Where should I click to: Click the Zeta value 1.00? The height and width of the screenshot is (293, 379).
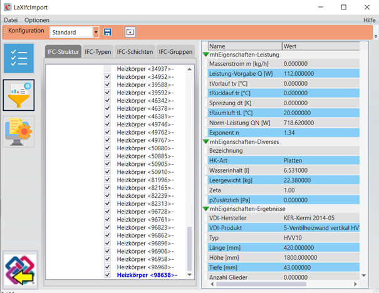point(289,190)
